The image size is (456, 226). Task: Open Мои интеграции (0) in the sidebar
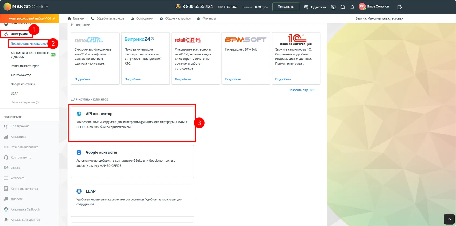click(x=26, y=102)
